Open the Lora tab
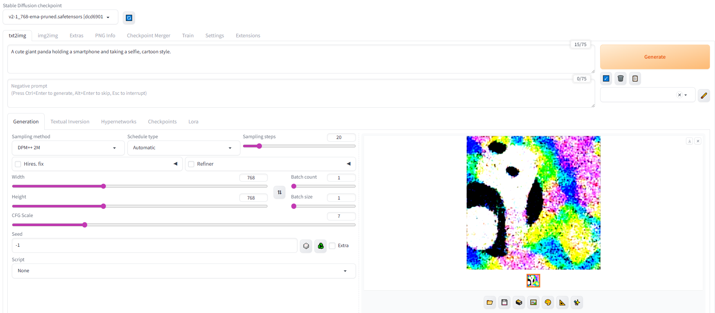 click(193, 121)
